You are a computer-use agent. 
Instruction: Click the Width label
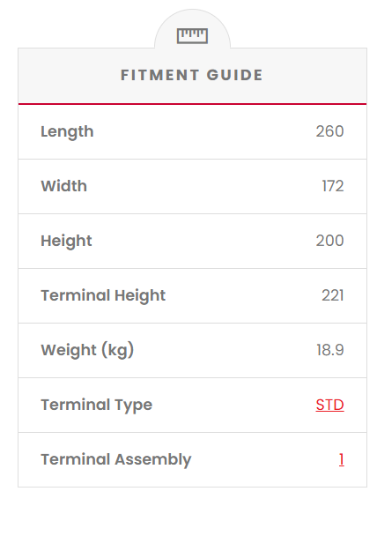point(63,186)
